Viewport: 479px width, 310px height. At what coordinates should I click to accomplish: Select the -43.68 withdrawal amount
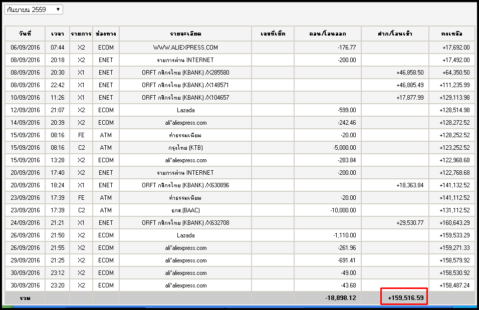(348, 285)
